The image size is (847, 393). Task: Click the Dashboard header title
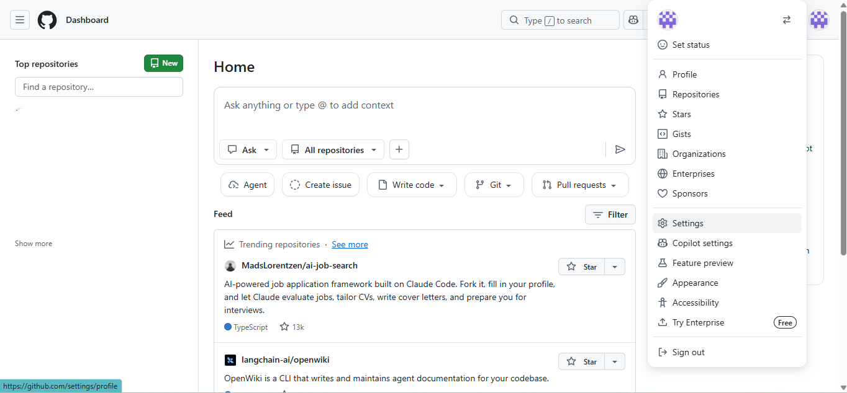click(x=87, y=20)
